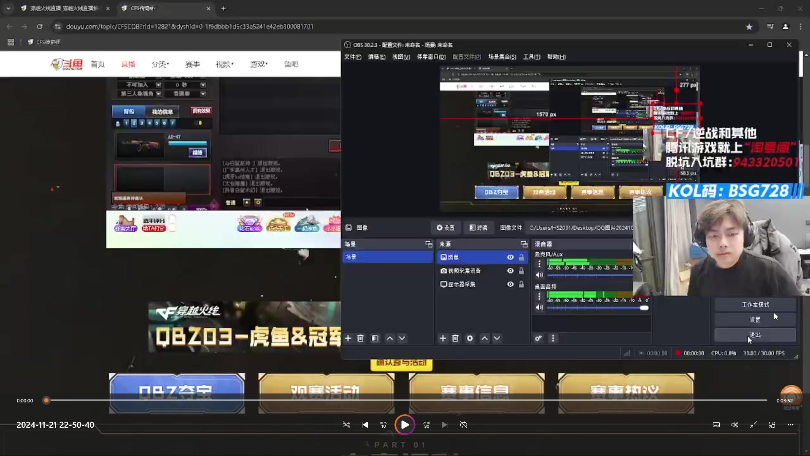Image resolution: width=810 pixels, height=456 pixels.
Task: Reload the page in the browser
Action: [40, 27]
